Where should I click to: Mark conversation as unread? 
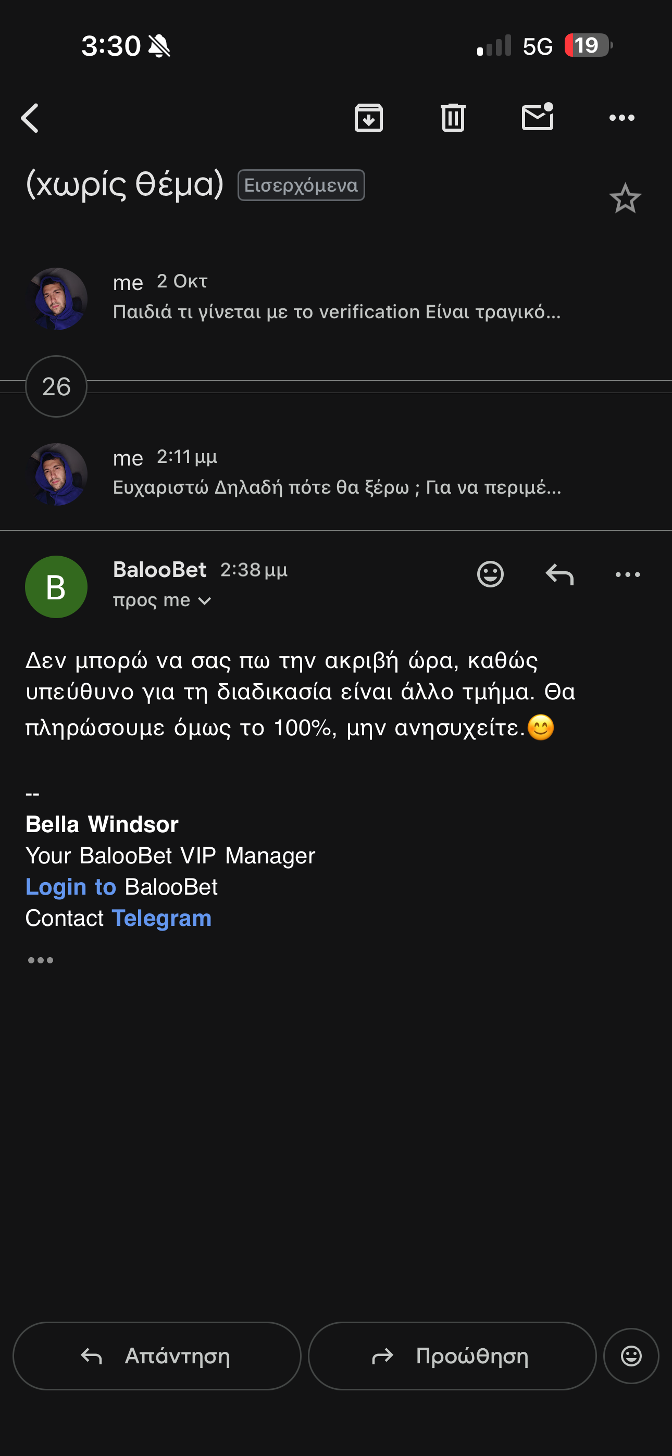538,117
